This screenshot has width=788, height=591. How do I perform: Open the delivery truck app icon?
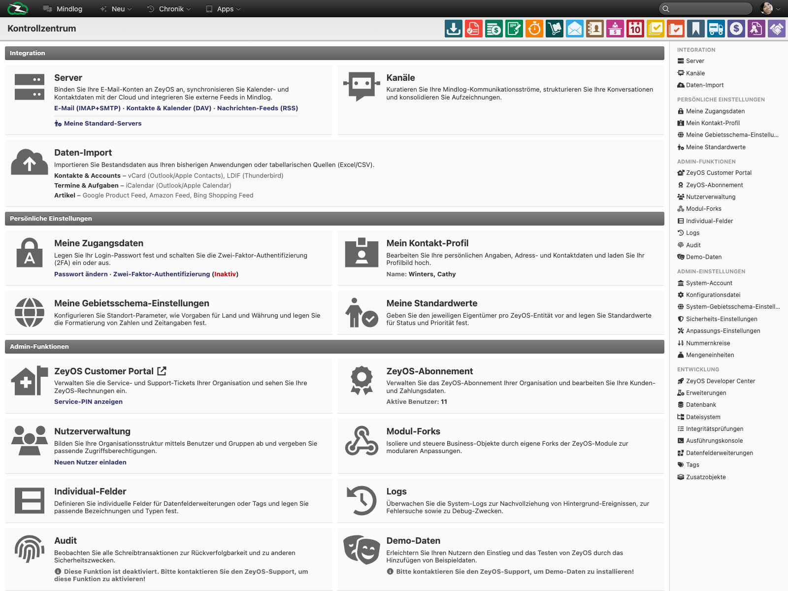pyautogui.click(x=716, y=29)
